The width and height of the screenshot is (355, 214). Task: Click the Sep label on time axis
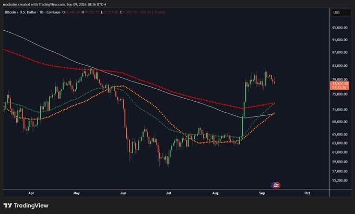262,193
